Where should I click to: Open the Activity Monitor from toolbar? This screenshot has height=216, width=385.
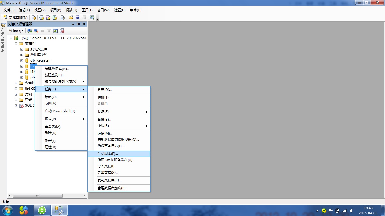click(x=92, y=17)
